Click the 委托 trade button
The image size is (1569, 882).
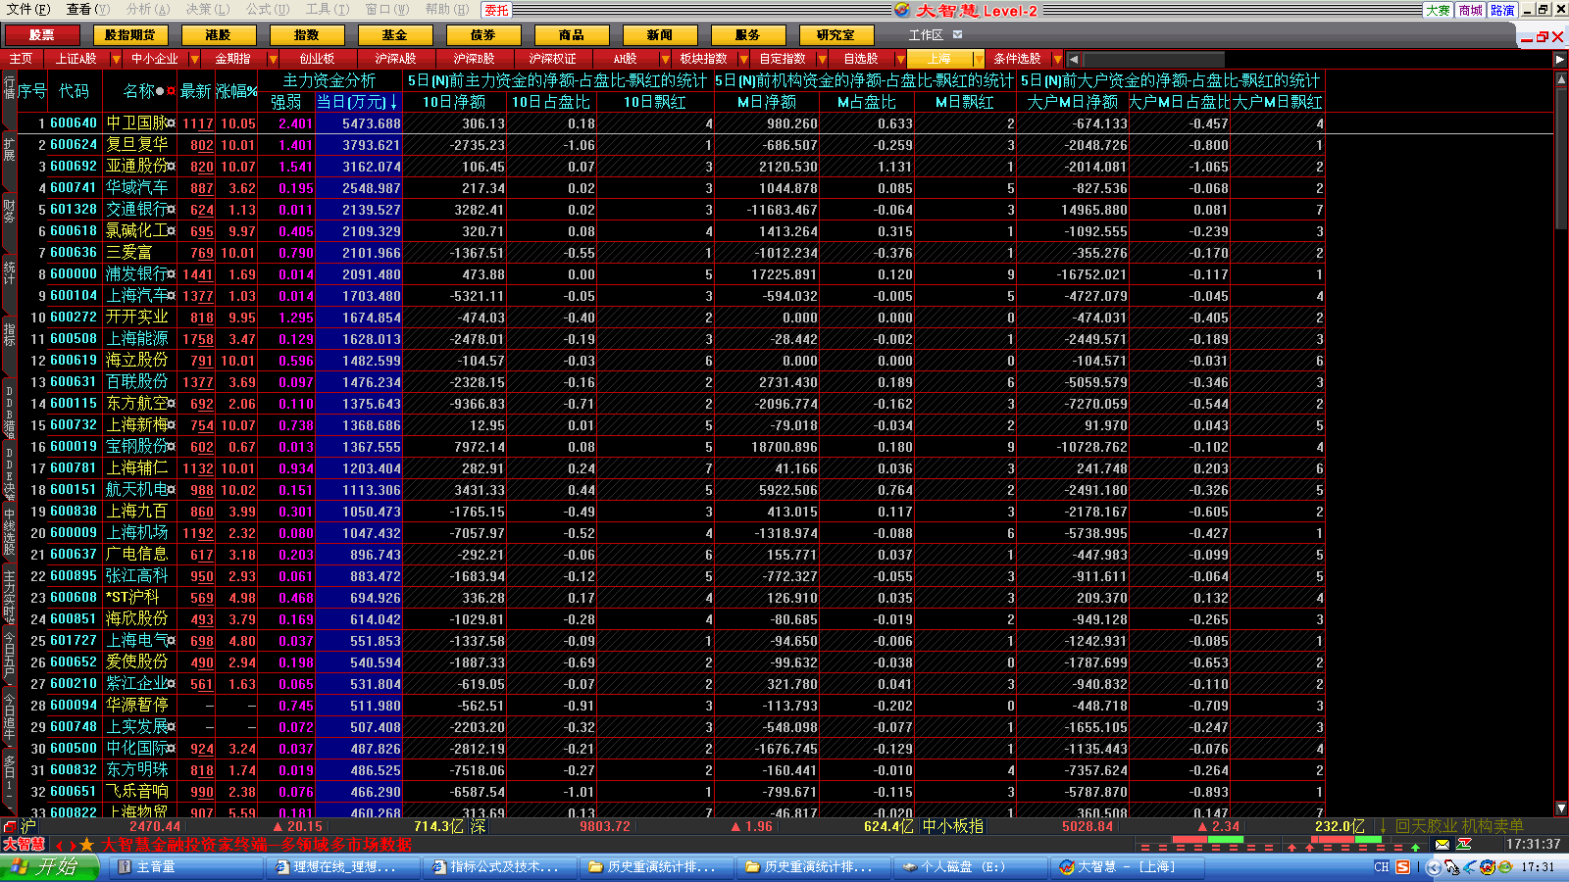(497, 10)
